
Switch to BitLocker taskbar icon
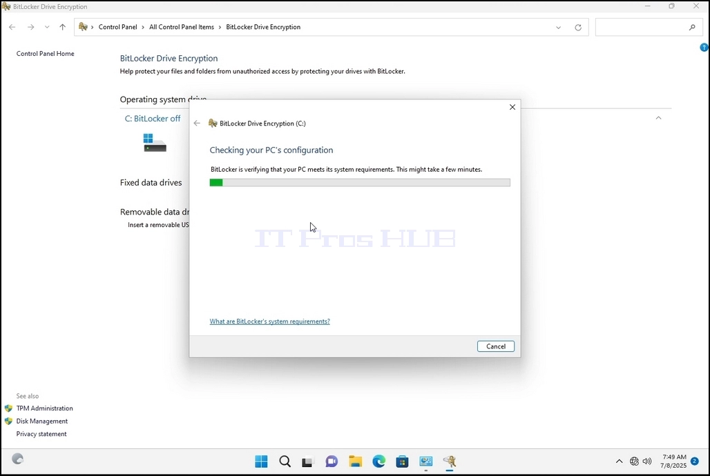pyautogui.click(x=450, y=462)
